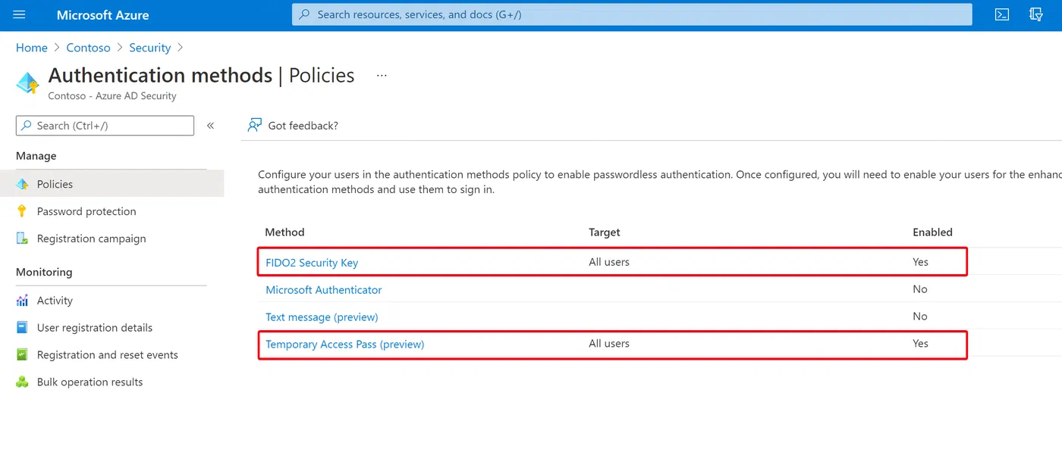
Task: Focus the top search resources field
Action: click(x=632, y=14)
